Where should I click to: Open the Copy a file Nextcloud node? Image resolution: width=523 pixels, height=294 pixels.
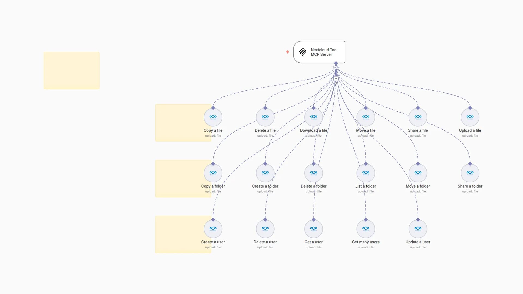coord(213,117)
